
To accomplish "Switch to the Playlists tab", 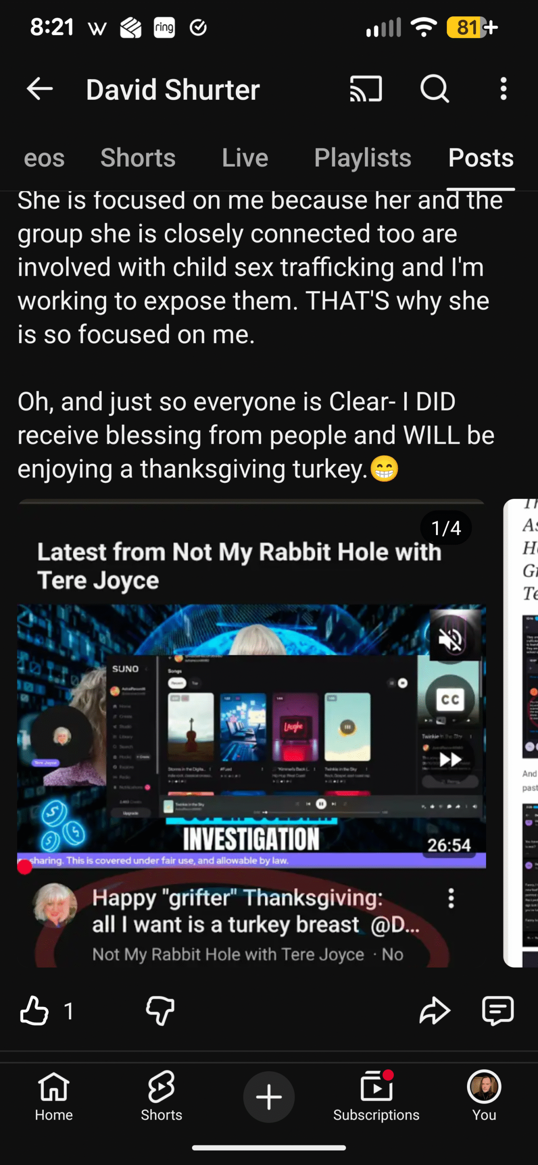I will [363, 158].
